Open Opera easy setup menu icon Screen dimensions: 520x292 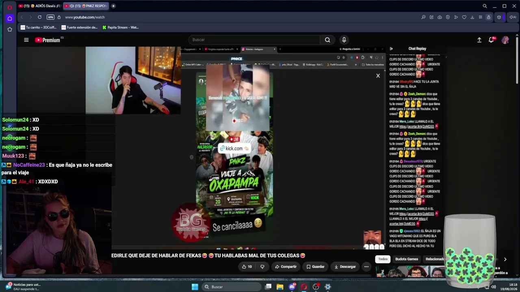click(480, 17)
